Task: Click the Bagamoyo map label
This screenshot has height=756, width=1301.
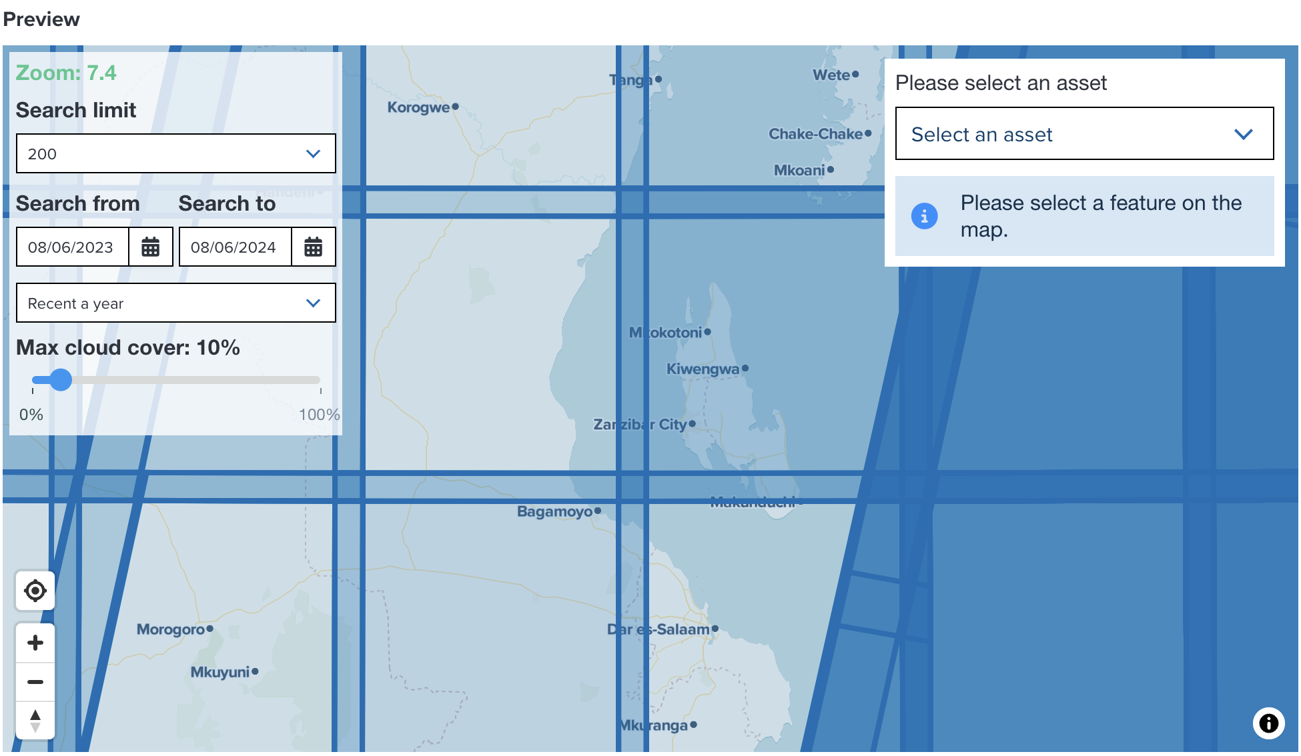Action: pos(554,511)
